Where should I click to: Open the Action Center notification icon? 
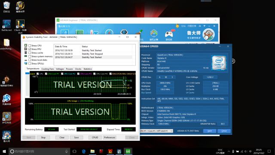(x=269, y=151)
